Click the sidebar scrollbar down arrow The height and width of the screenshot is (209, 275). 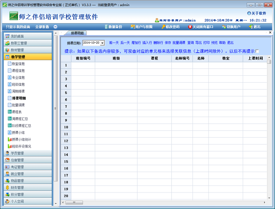(55, 203)
